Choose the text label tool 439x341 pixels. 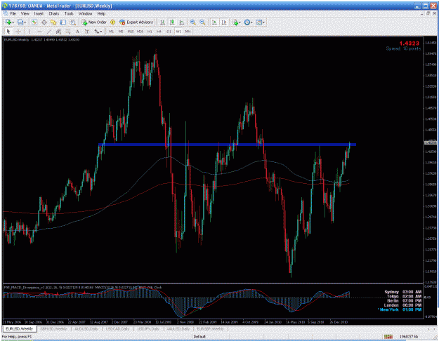pos(87,32)
